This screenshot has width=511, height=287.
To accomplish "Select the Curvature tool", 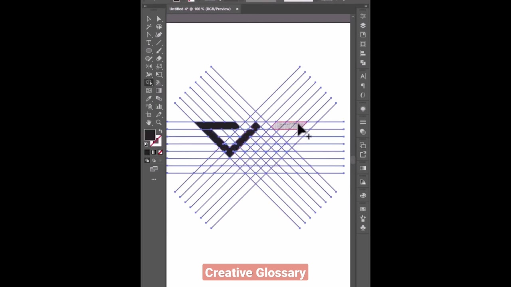I will (159, 35).
